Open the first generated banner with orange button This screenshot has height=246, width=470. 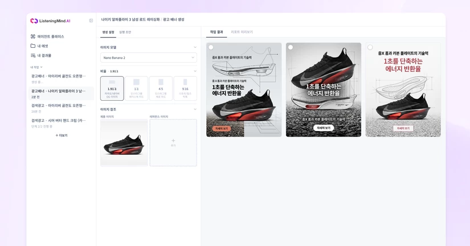[x=244, y=89]
